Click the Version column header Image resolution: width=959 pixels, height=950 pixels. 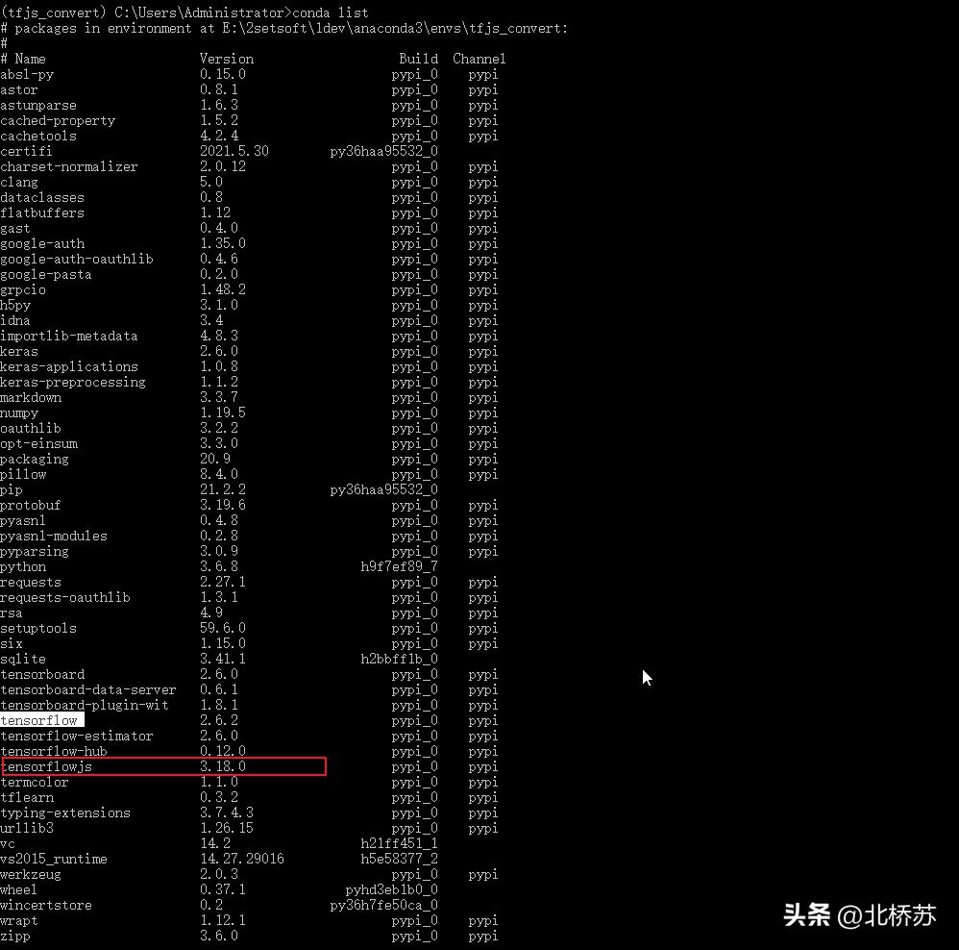click(x=227, y=59)
